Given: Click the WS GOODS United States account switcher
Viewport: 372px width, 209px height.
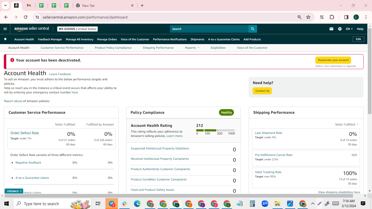Looking at the screenshot, I should pyautogui.click(x=78, y=29).
